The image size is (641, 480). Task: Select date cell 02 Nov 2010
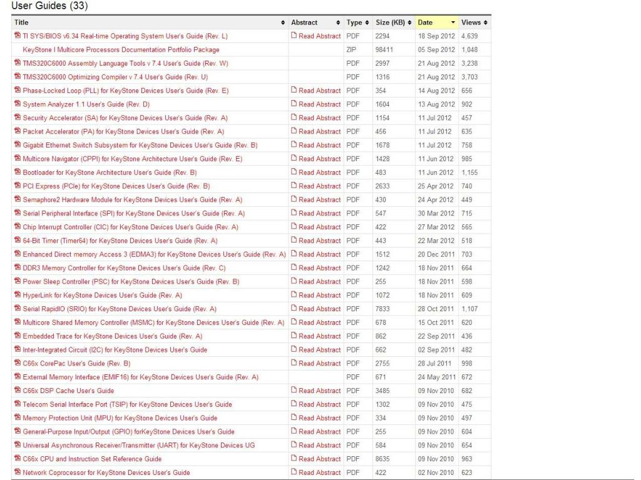436,472
